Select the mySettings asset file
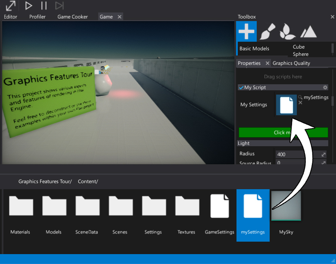 (253, 215)
